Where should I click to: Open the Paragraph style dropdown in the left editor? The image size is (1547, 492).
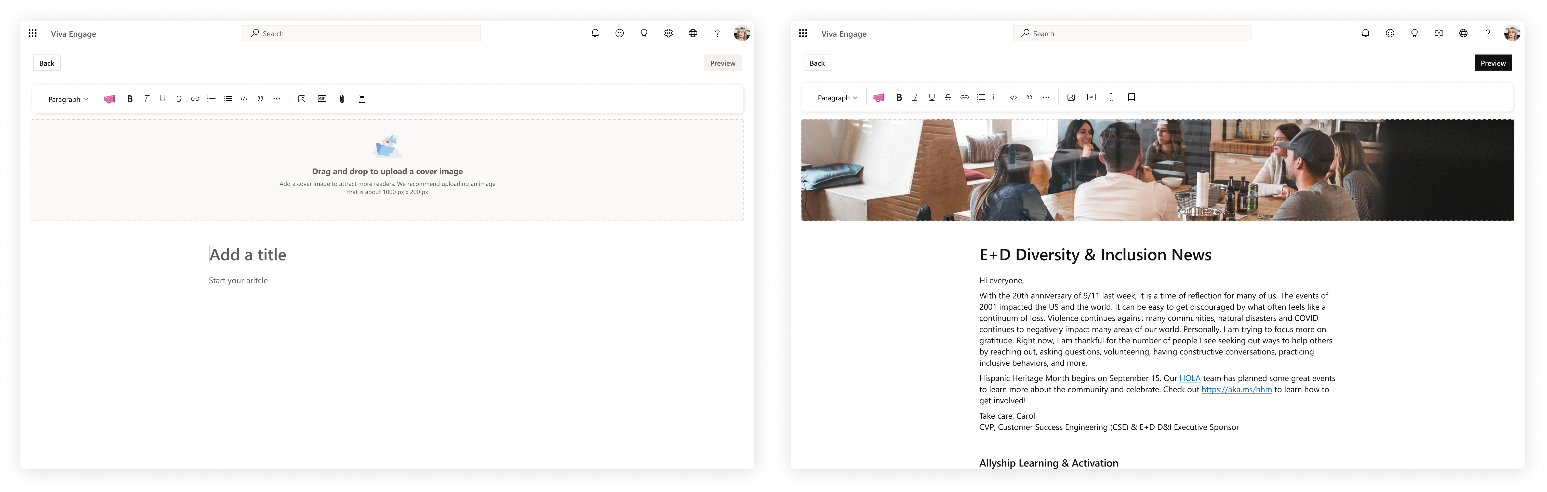click(68, 100)
